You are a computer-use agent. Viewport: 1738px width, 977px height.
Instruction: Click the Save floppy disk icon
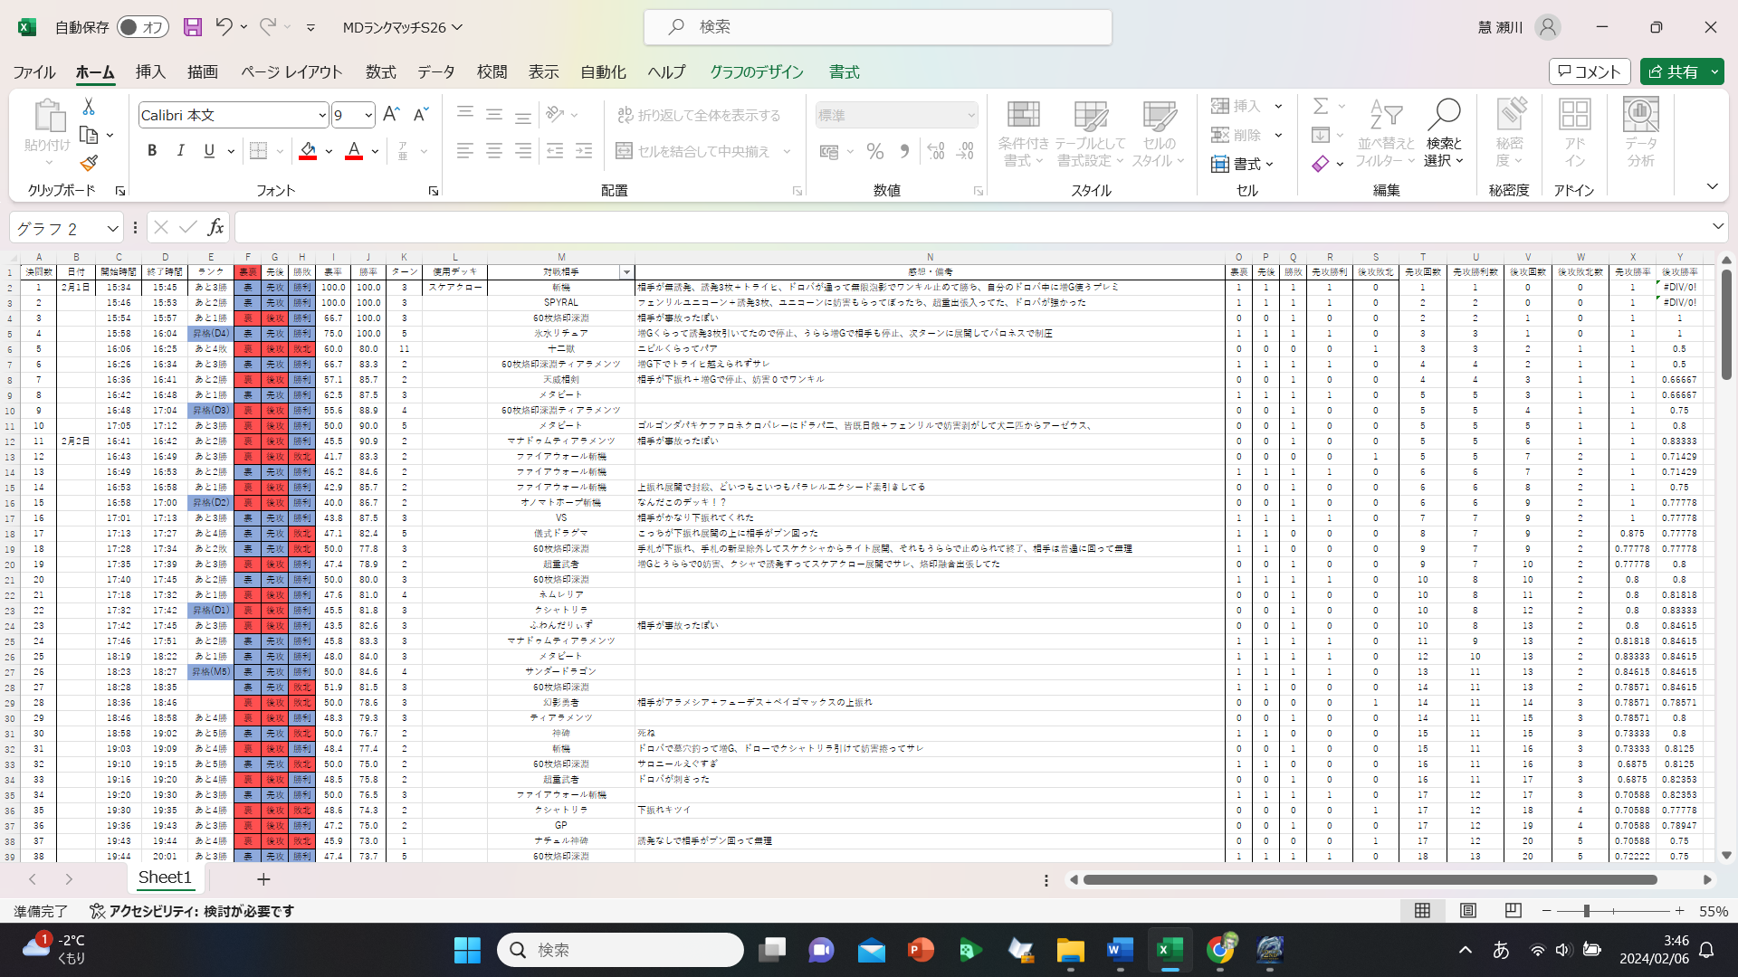click(x=192, y=27)
